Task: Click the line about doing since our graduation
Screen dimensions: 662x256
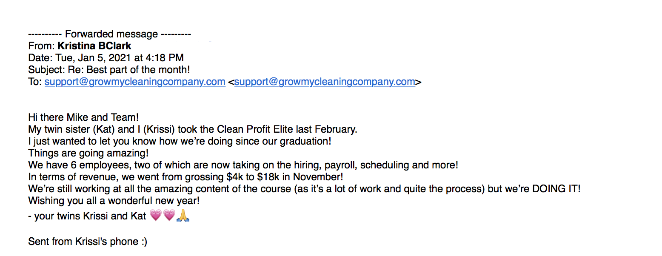Action: pos(180,141)
